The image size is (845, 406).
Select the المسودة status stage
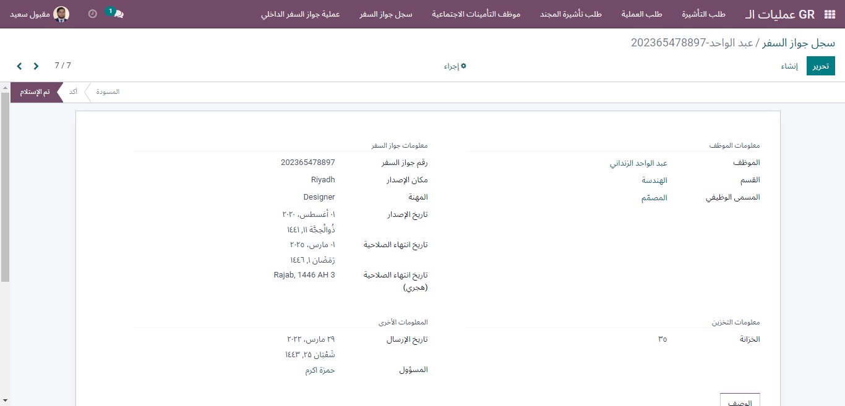(x=108, y=92)
